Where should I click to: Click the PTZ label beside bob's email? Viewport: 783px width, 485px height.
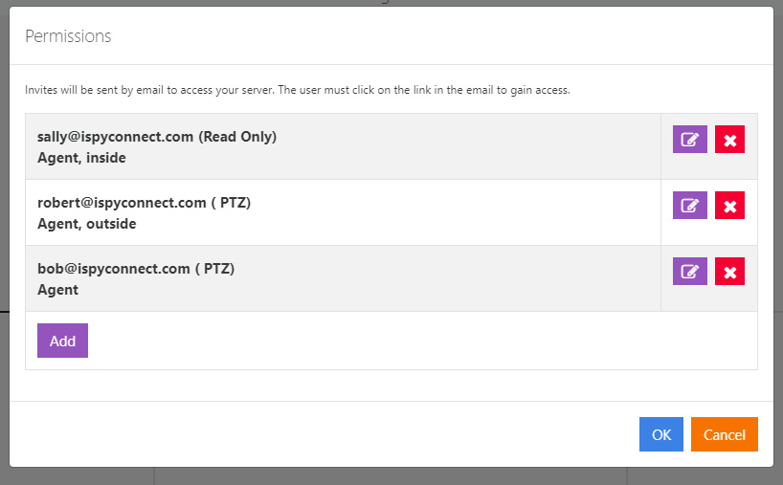214,269
